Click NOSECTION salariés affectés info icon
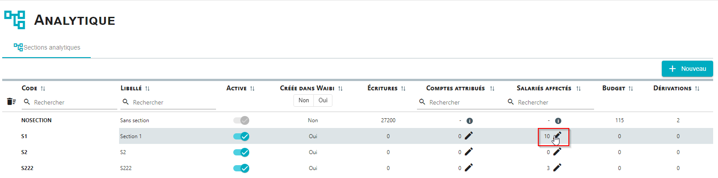The image size is (718, 178). [x=558, y=121]
